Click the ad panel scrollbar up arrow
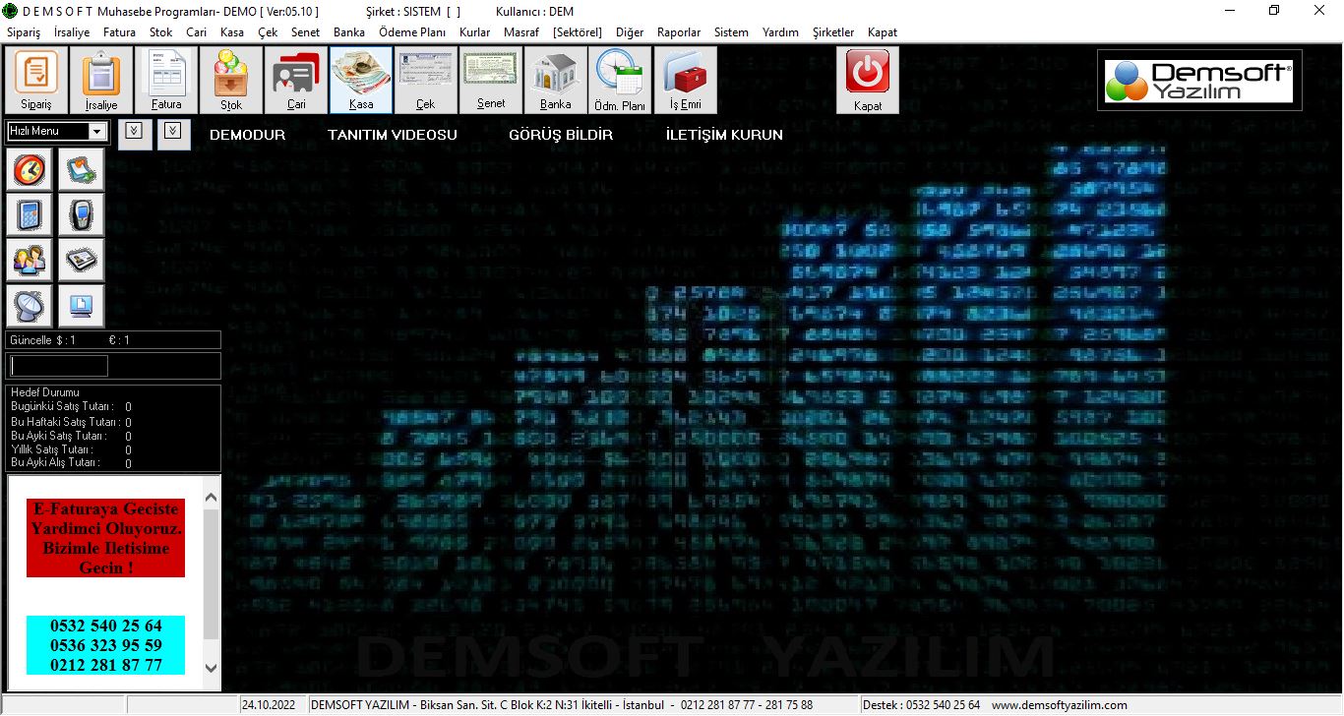This screenshot has width=1344, height=716. [x=212, y=500]
